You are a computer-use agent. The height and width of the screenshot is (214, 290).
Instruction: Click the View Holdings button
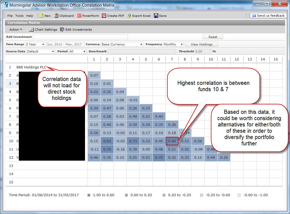pyautogui.click(x=201, y=44)
